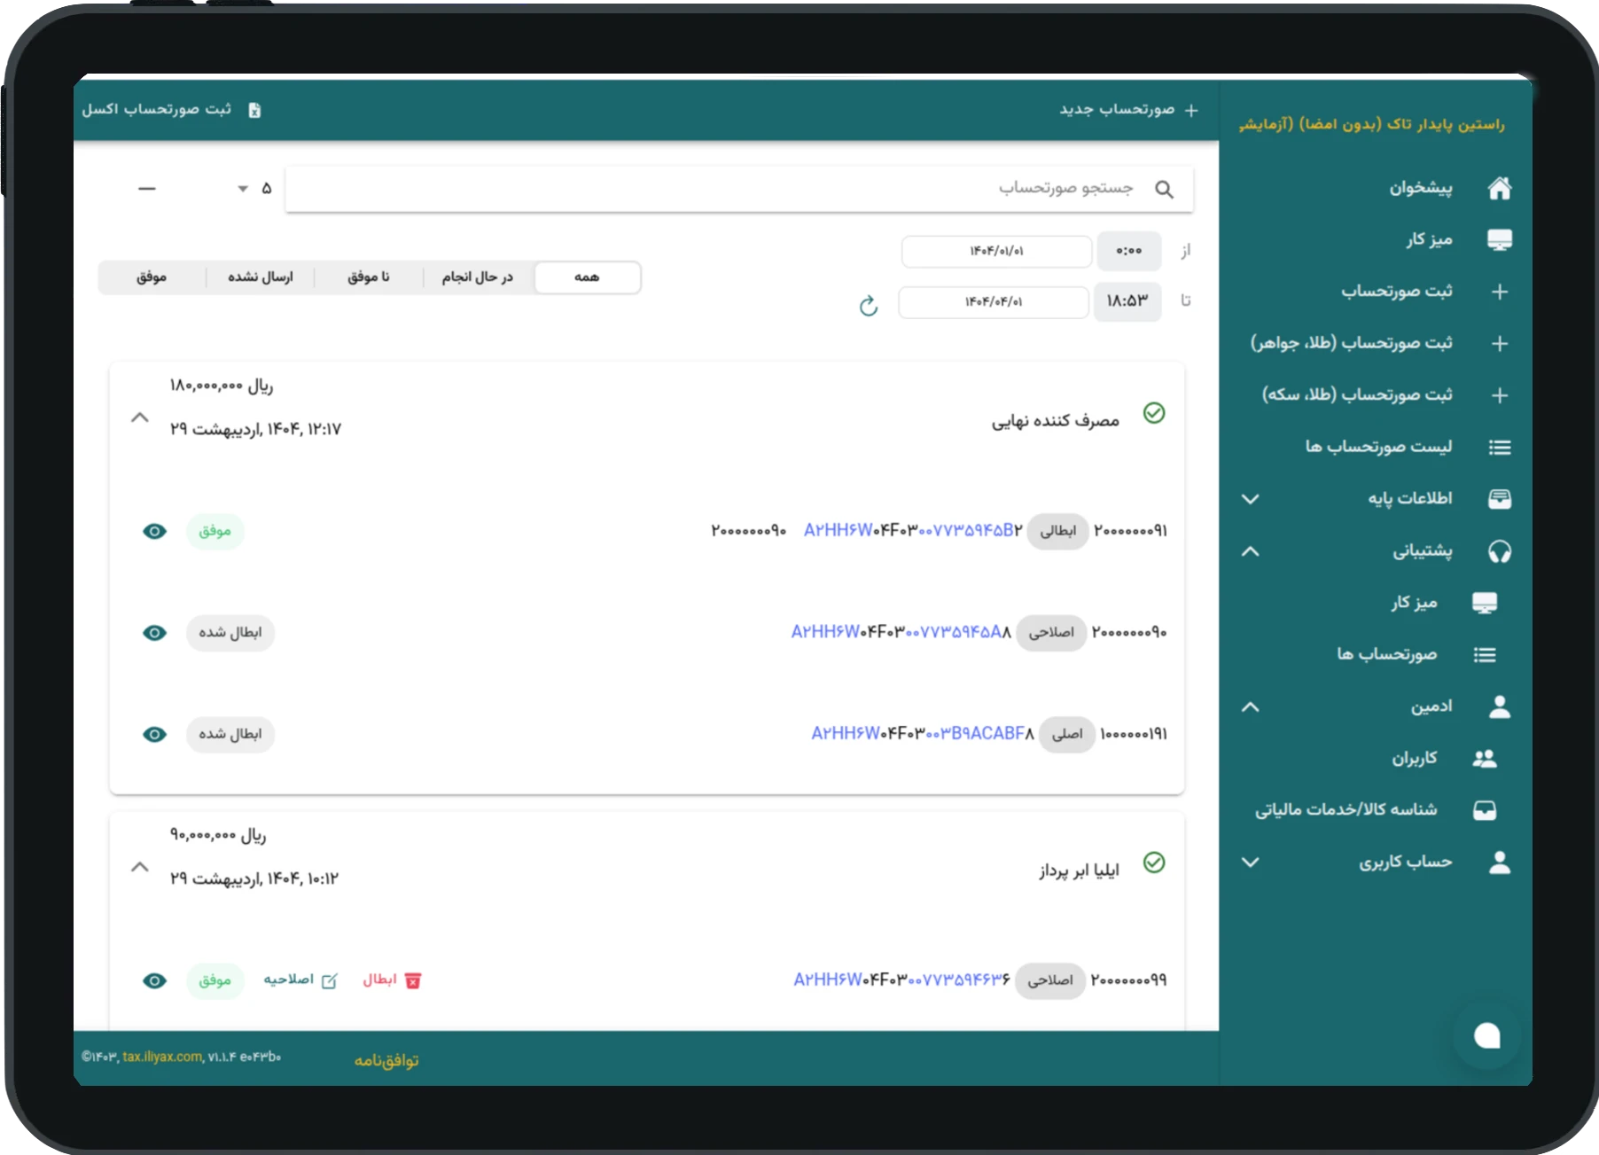Click green موفق badge on invoice ending 4B2
Viewport: 1599px width, 1155px height.
pyautogui.click(x=214, y=532)
